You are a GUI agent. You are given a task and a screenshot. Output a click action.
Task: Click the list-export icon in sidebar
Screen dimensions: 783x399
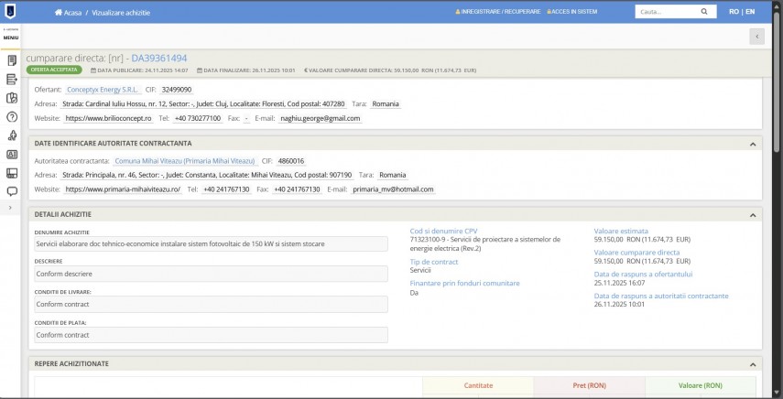12,79
